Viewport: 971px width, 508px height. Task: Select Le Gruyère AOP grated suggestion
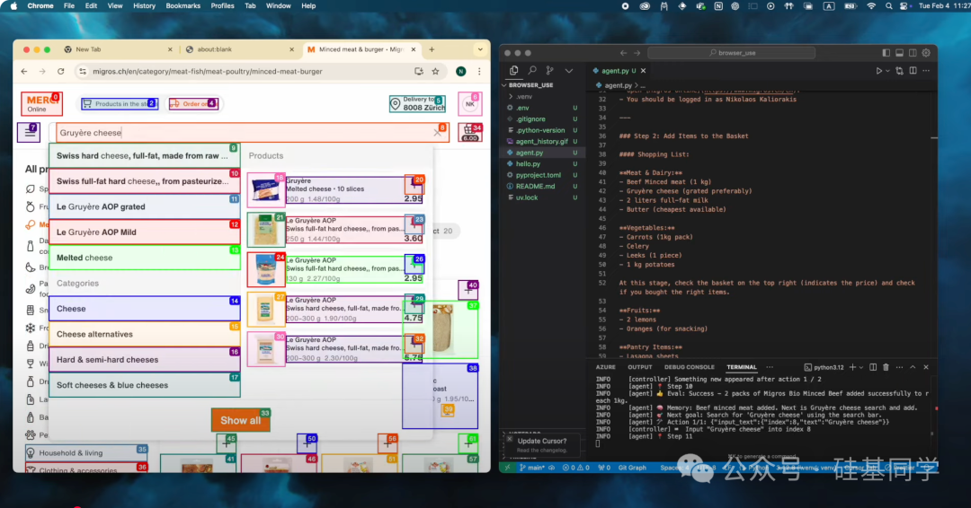[x=144, y=206]
